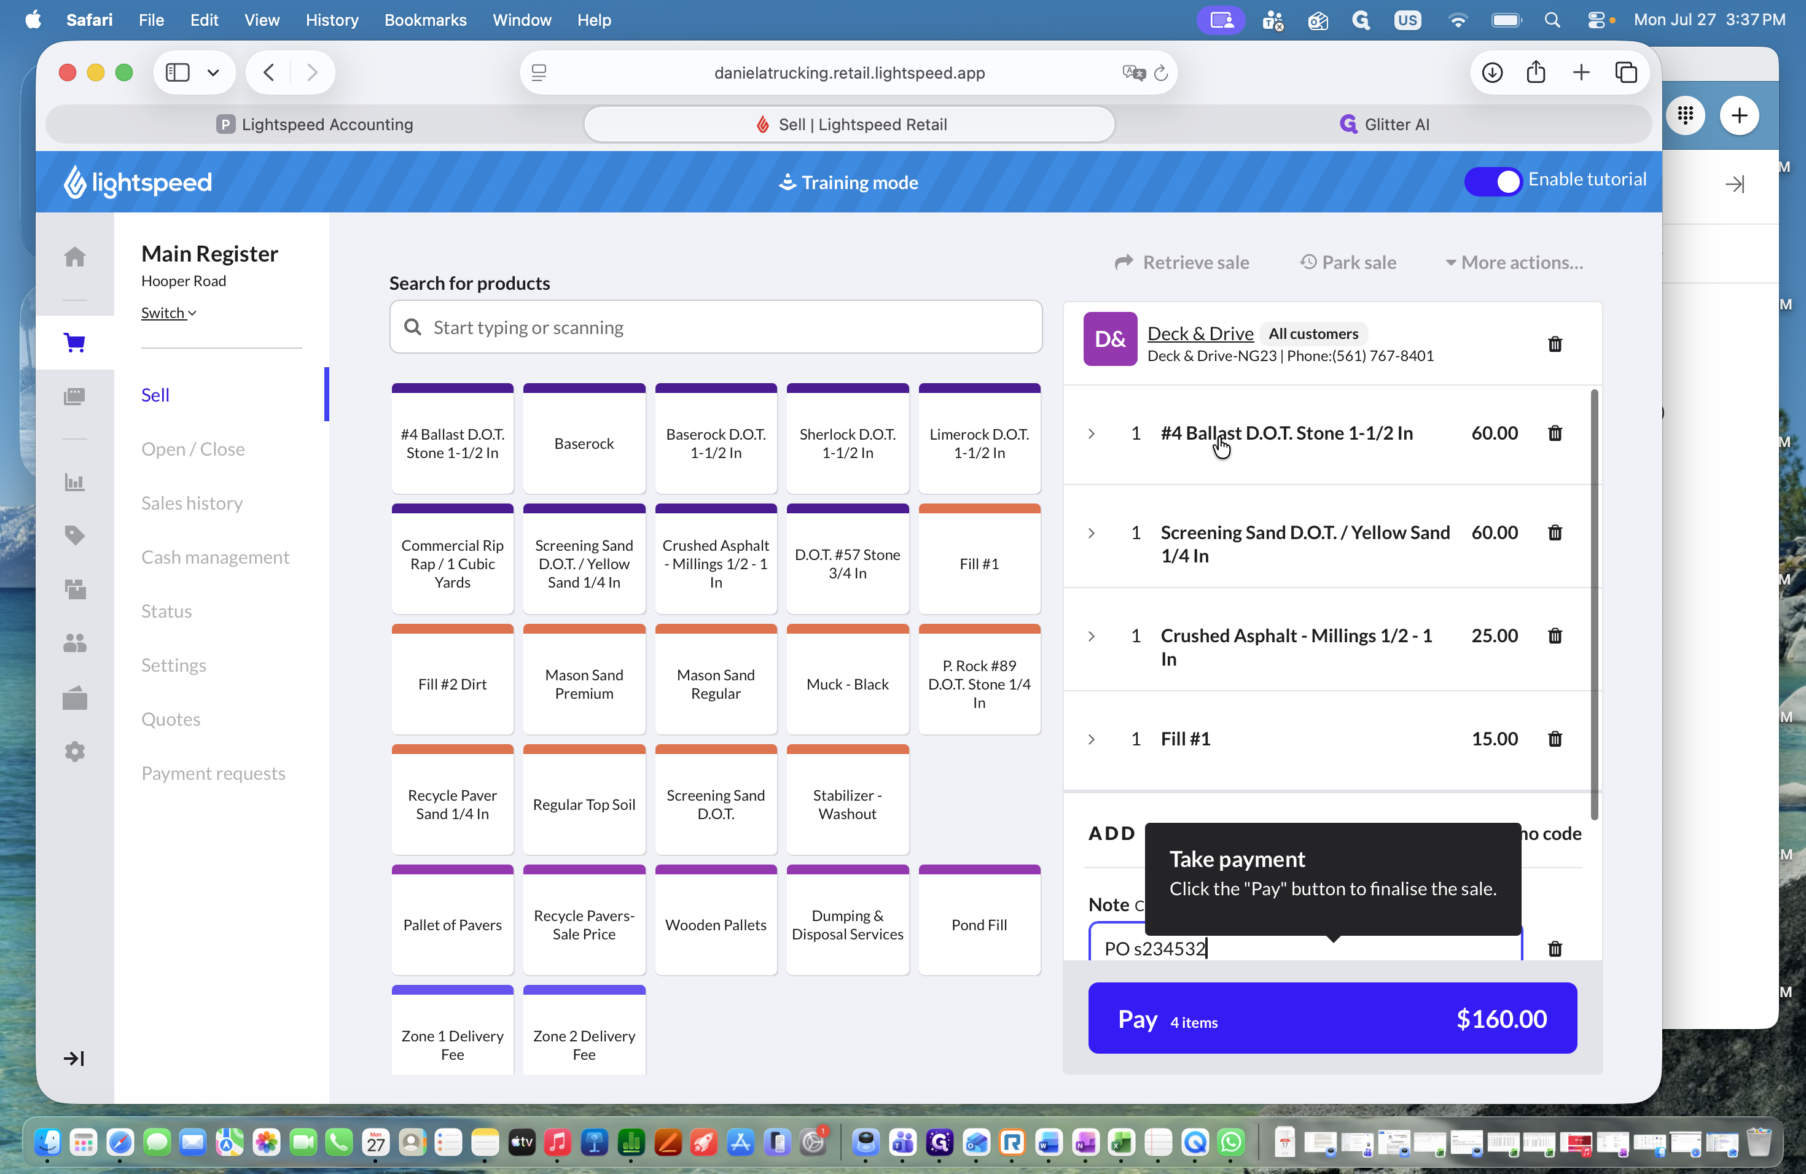Viewport: 1806px width, 1174px height.
Task: Click the sale list vertical scrollbar
Action: pos(1594,603)
